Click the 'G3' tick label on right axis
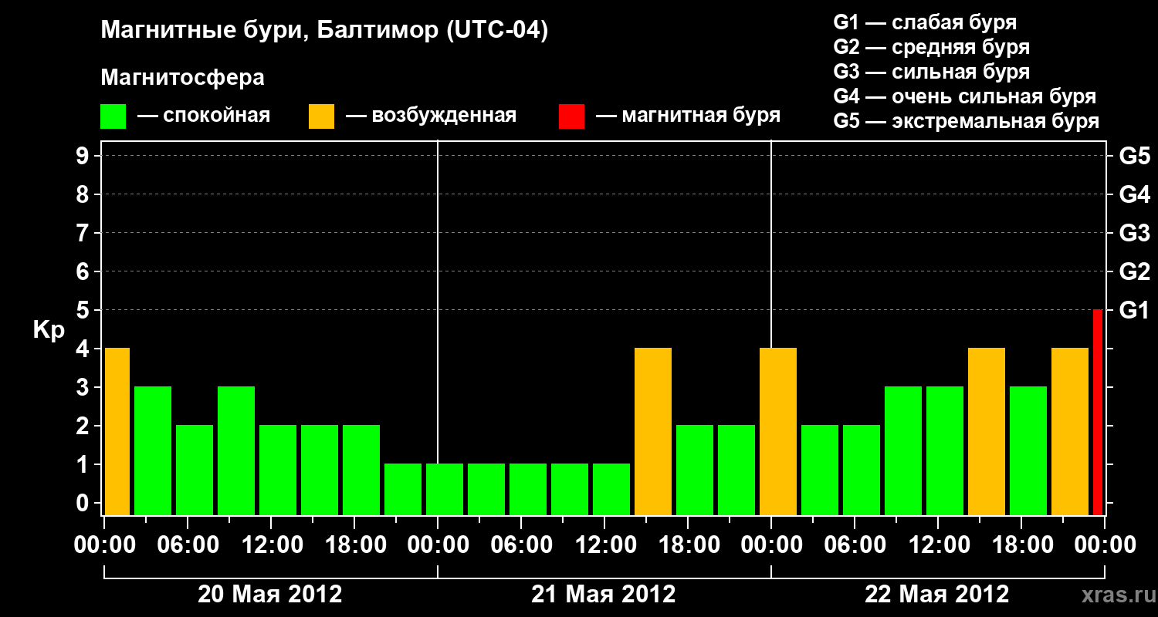1158x617 pixels. point(1135,233)
